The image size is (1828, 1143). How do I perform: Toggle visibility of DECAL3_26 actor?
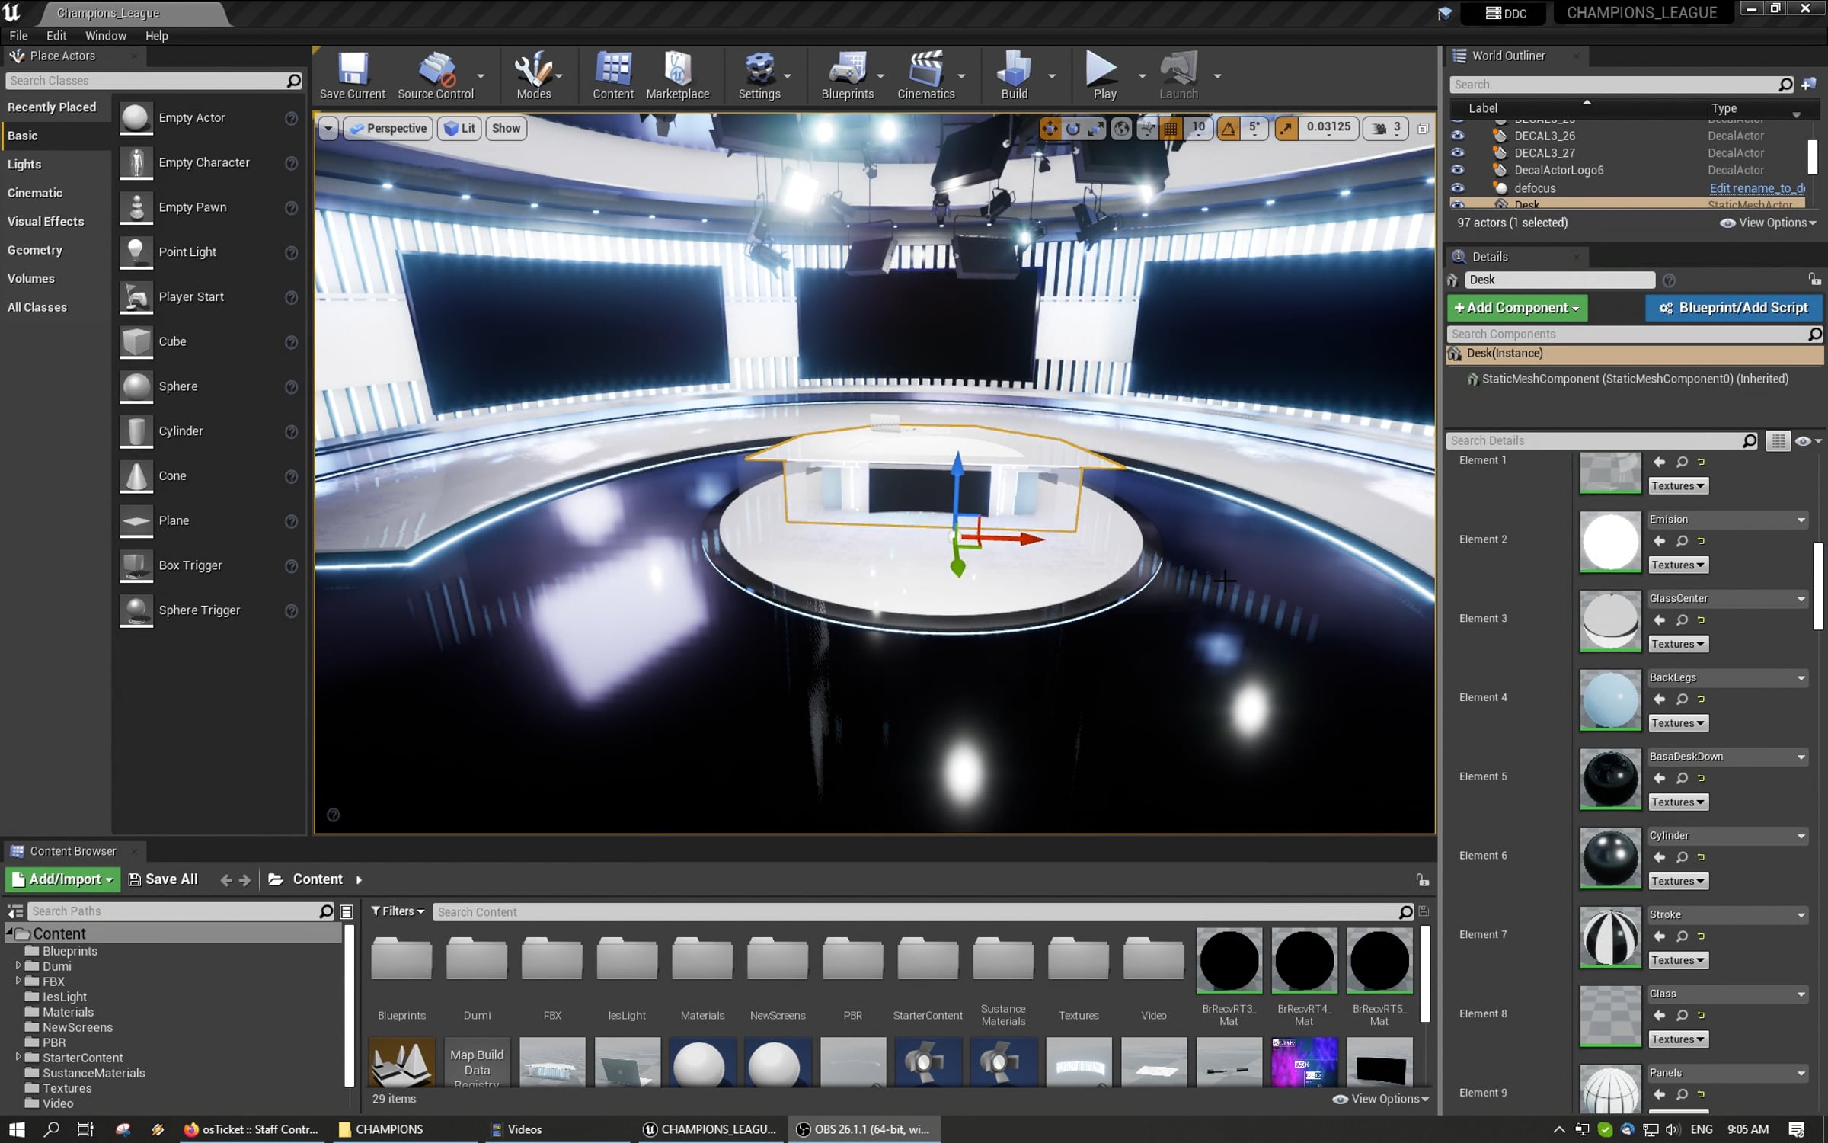click(x=1457, y=136)
